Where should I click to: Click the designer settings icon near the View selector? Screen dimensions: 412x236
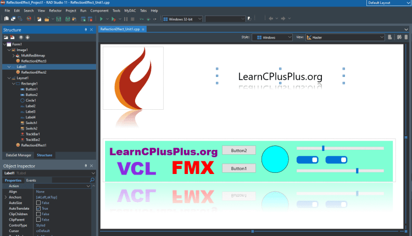point(399,37)
